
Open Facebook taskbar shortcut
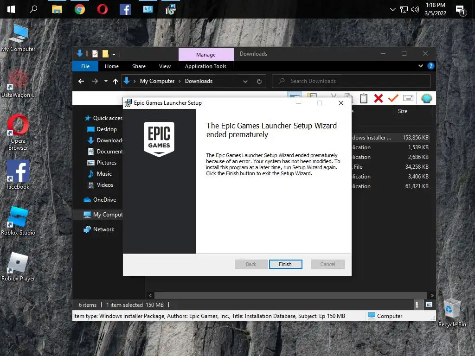(x=125, y=9)
